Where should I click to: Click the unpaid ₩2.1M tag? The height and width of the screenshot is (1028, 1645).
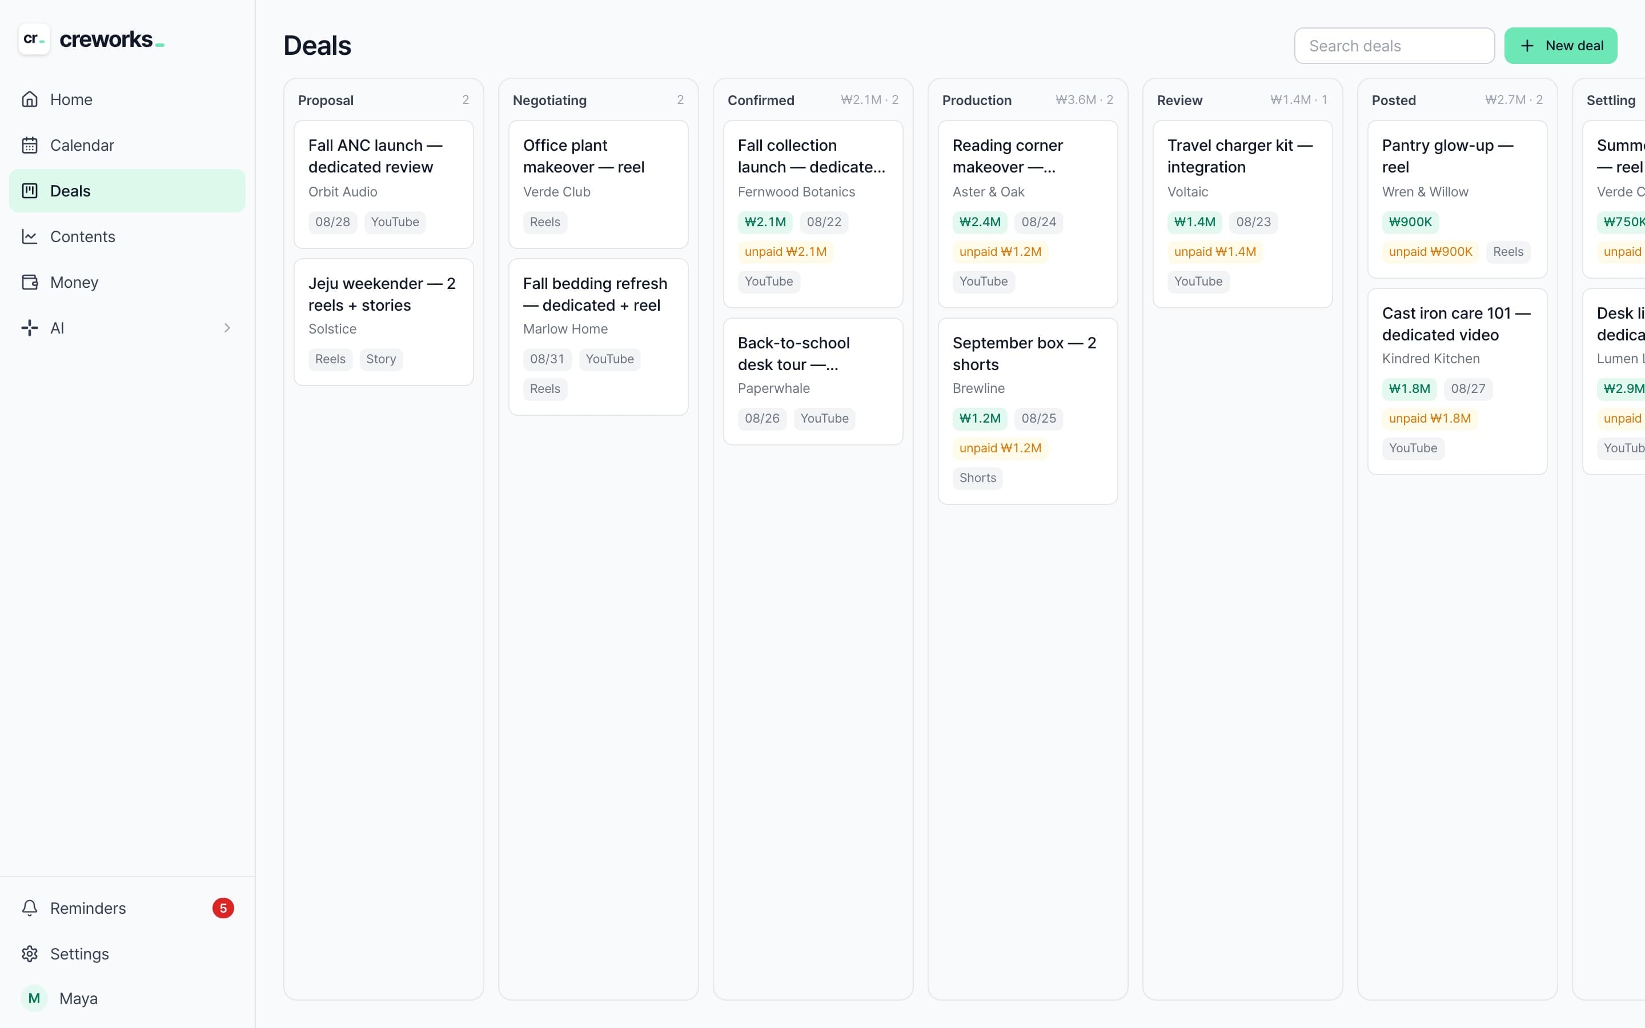(x=785, y=251)
